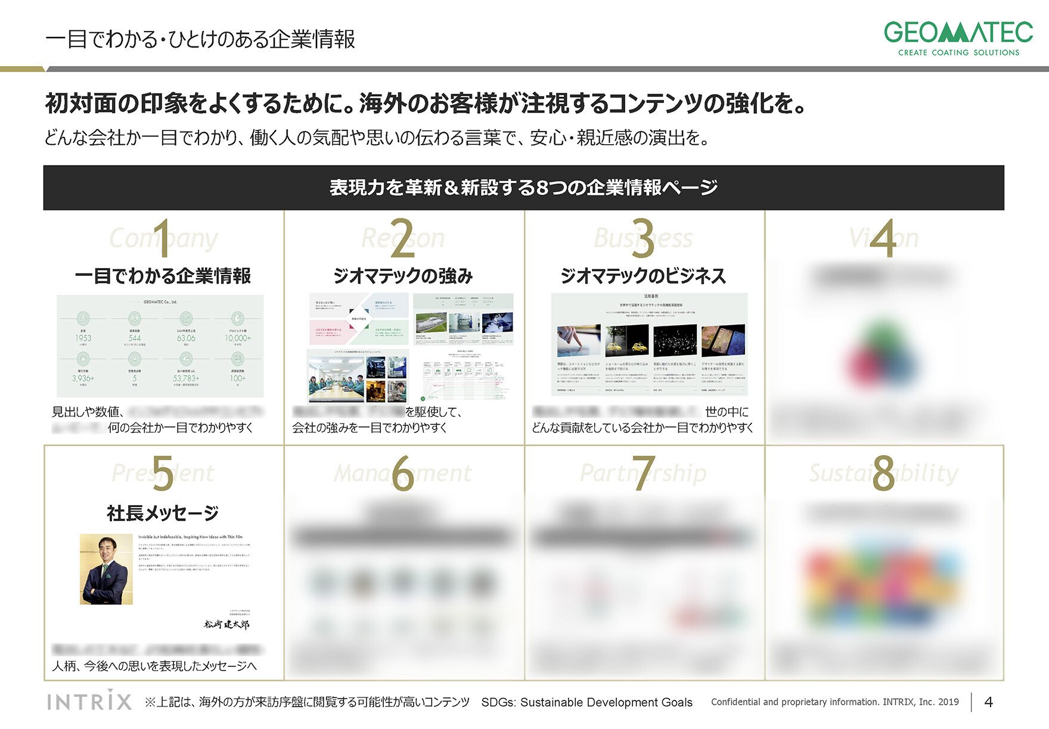Click caption どんな貢献をしている会社か一目でわかりやすく
Screen dimensions: 1049x729
coord(643,428)
